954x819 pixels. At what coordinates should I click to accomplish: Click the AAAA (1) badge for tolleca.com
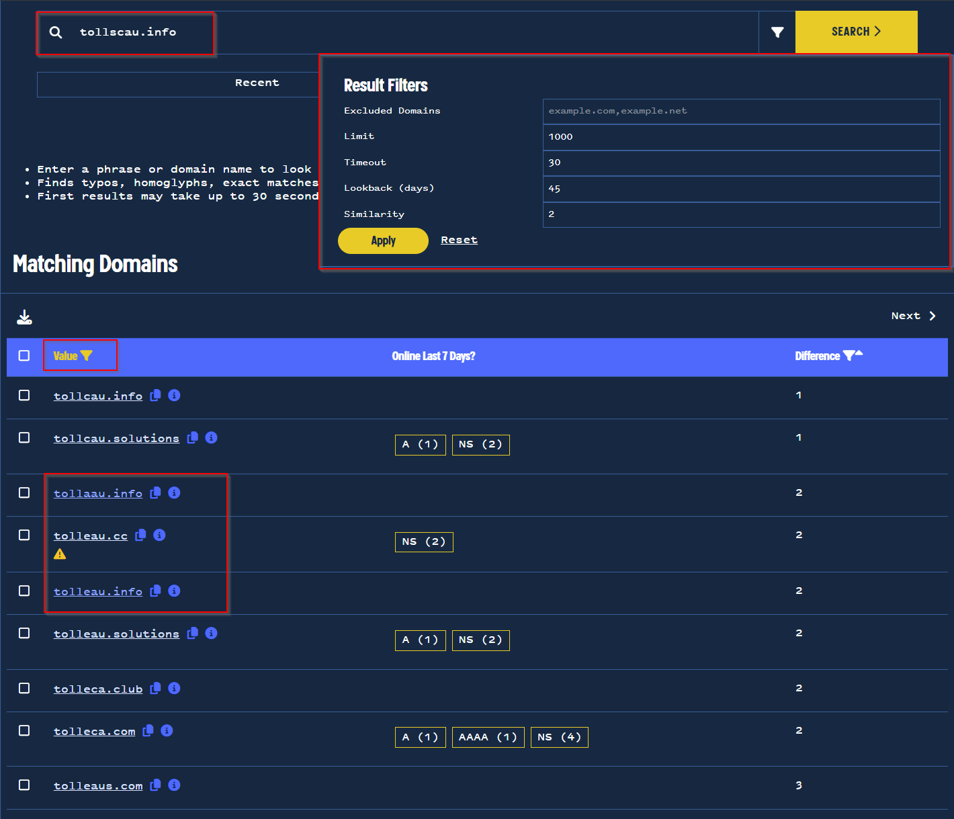(488, 737)
